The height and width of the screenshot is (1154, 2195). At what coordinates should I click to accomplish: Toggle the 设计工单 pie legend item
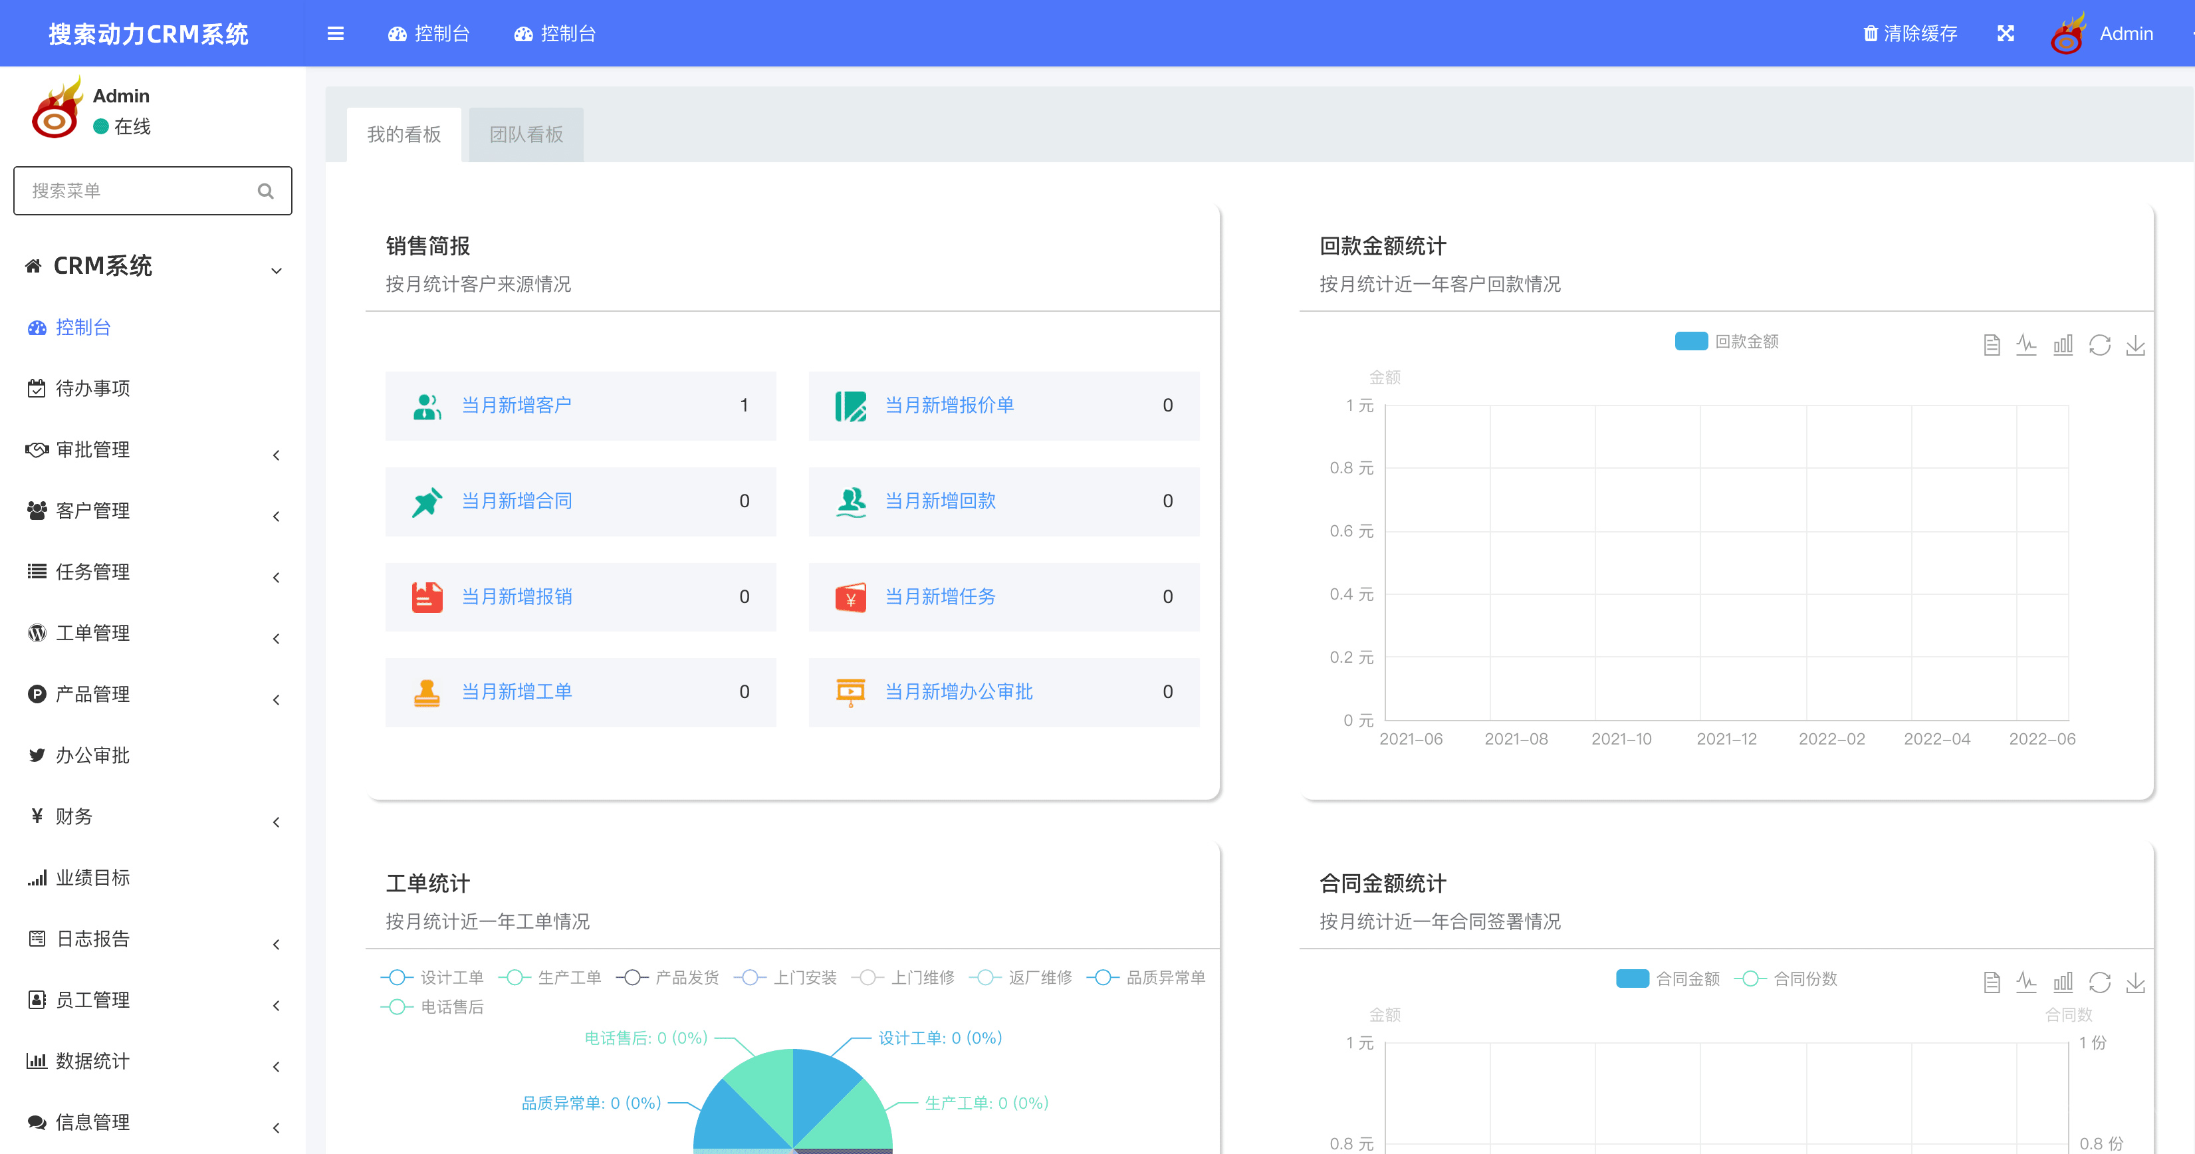click(x=432, y=978)
